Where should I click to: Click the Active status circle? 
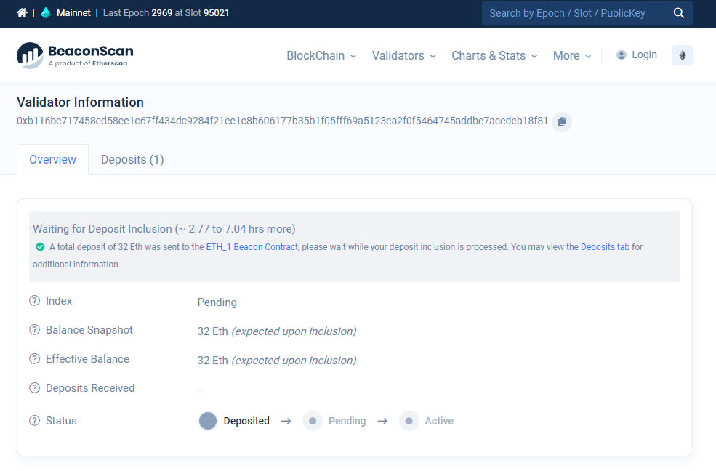[409, 421]
